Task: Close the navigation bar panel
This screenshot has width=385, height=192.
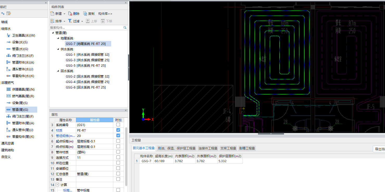Action: (x=46, y=3)
